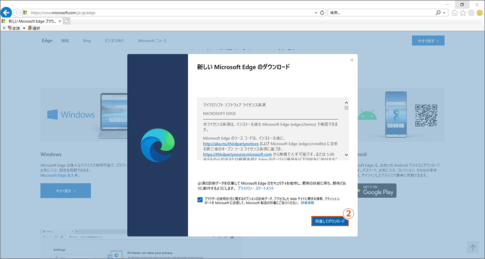Image resolution: width=485 pixels, height=259 pixels.
Task: Click 同意してダウンロード button
Action: tap(330, 221)
